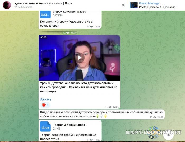The height and width of the screenshot is (142, 185).
Task: Open the pinned message thumbnail
Action: pyautogui.click(x=135, y=5)
